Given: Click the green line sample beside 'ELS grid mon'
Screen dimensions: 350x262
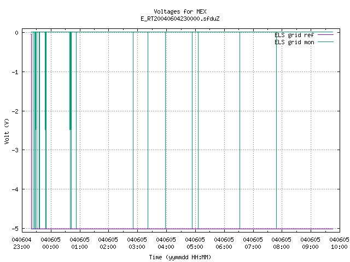Looking at the screenshot, I should click(325, 42).
